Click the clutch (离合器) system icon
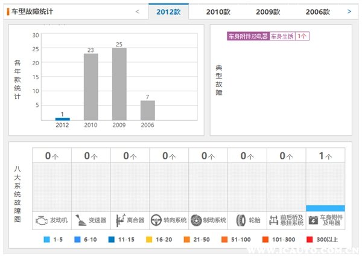The image size is (362, 256). 119,220
